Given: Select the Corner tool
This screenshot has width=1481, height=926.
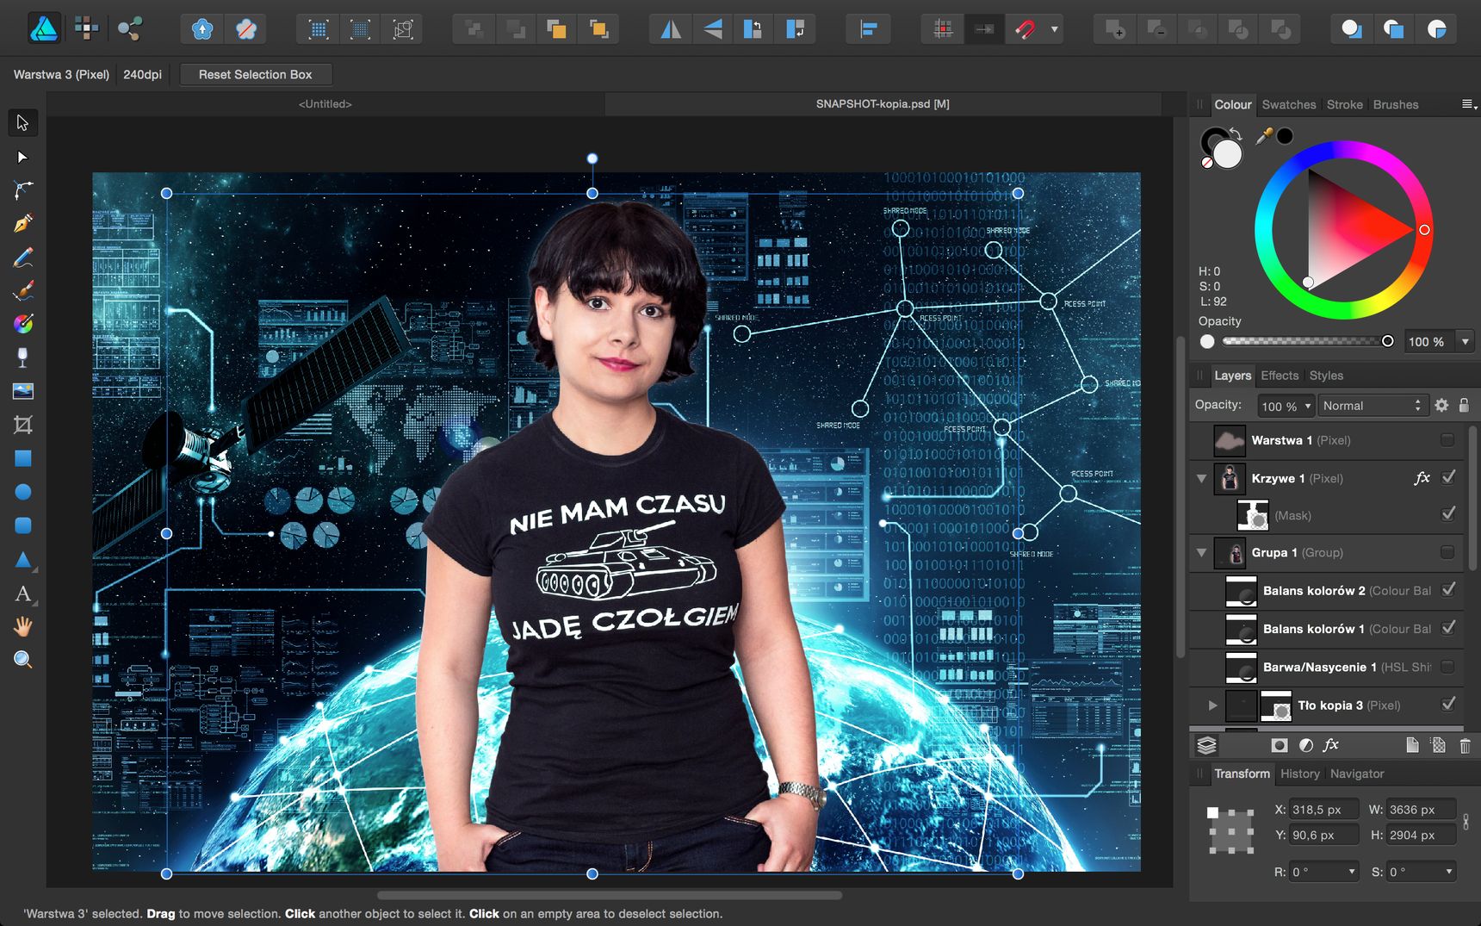Looking at the screenshot, I should point(22,190).
